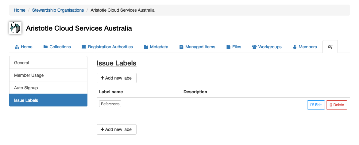Open the Collections tab
The image size is (359, 145).
[x=57, y=47]
